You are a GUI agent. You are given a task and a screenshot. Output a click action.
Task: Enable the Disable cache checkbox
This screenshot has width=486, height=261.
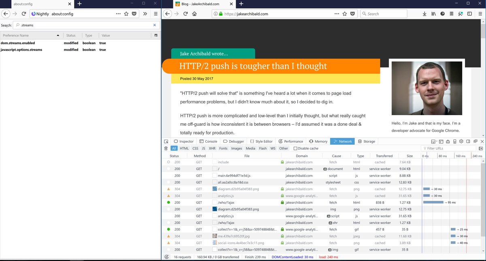pyautogui.click(x=295, y=149)
